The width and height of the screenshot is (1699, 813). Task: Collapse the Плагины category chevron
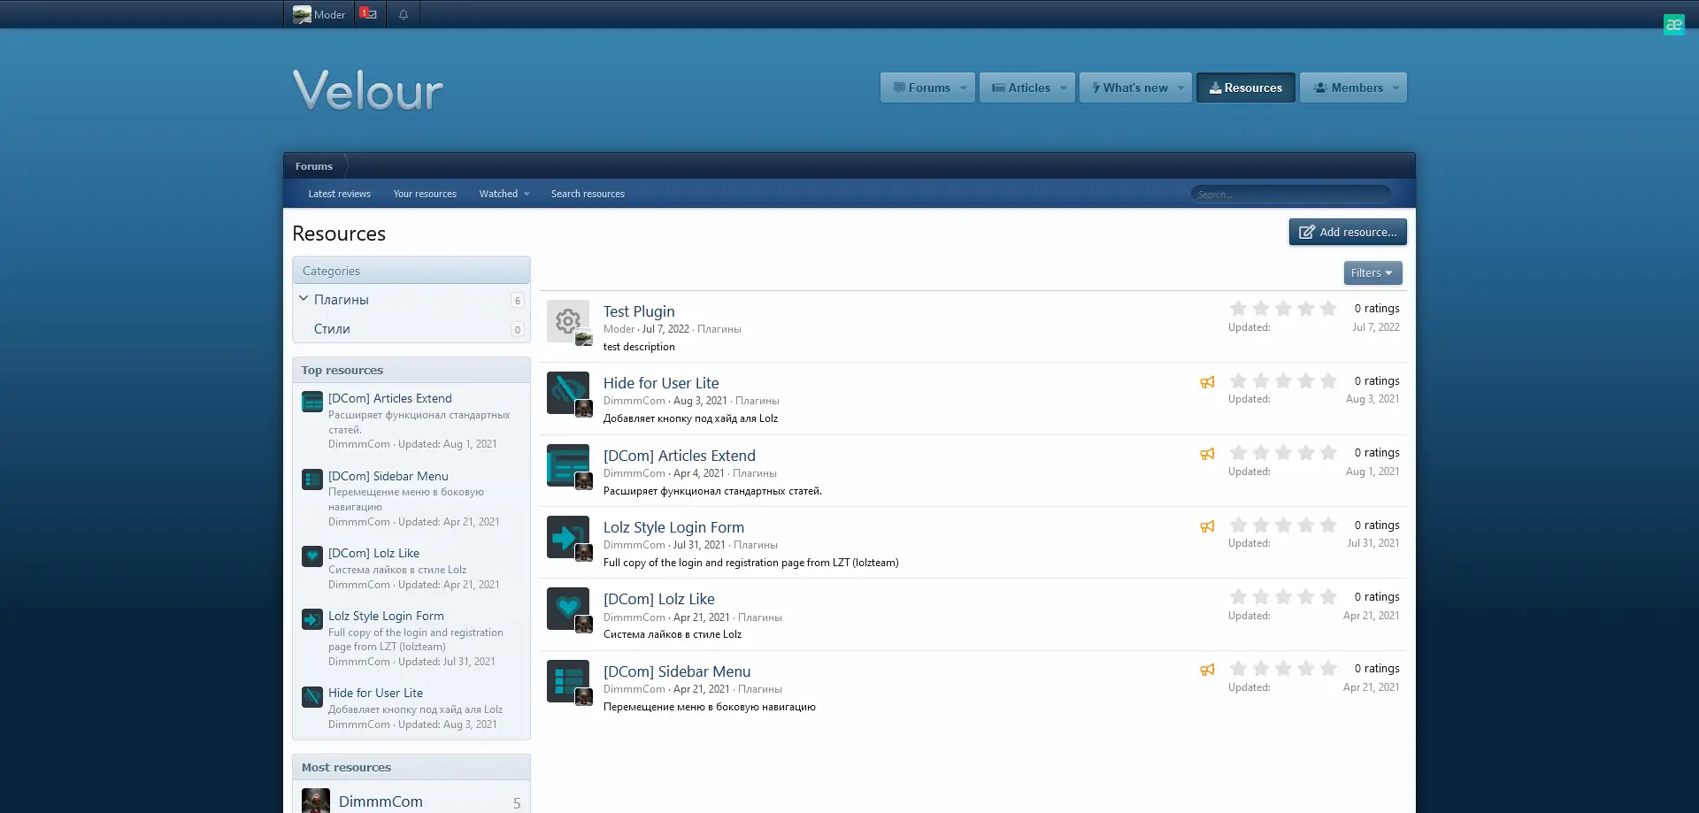pyautogui.click(x=304, y=299)
